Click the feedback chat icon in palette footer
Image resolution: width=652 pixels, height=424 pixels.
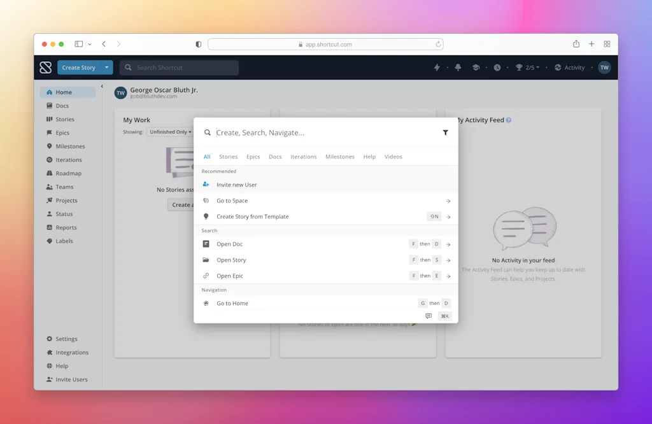[x=429, y=316]
